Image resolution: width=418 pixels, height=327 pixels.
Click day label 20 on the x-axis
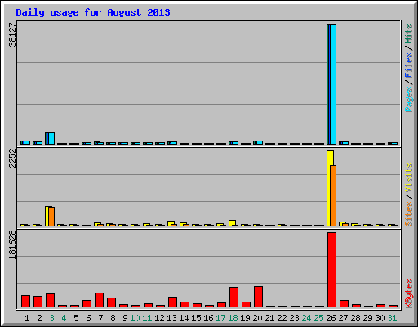tap(257, 318)
